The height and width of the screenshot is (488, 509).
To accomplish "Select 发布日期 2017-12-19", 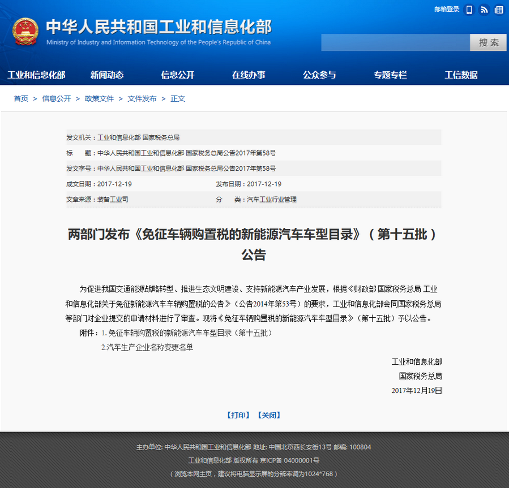I will point(249,184).
